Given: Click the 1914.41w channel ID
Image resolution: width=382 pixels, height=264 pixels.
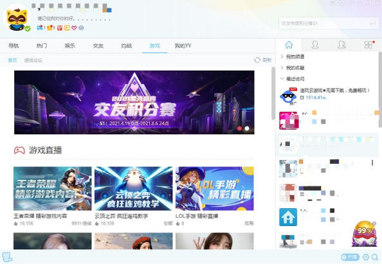Looking at the screenshot, I should click(316, 98).
